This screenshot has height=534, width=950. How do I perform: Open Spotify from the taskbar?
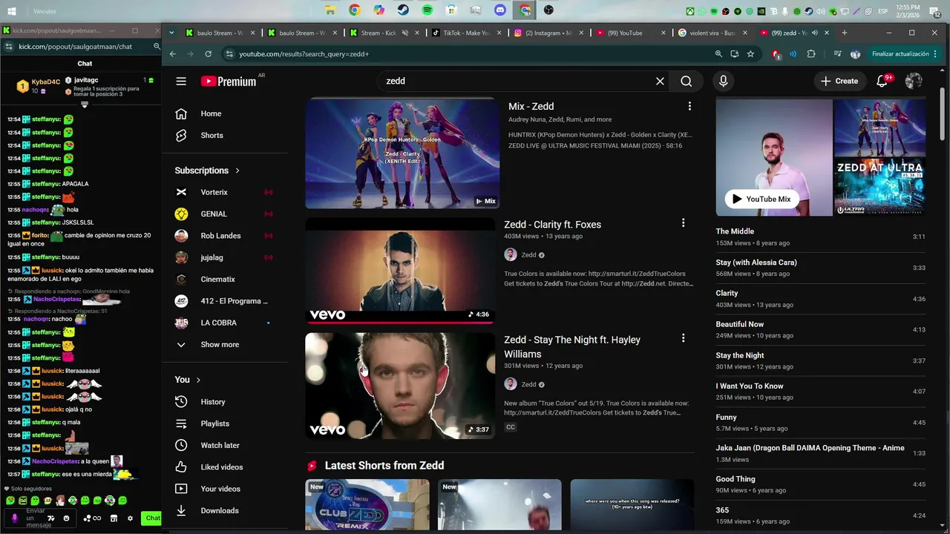pos(427,10)
